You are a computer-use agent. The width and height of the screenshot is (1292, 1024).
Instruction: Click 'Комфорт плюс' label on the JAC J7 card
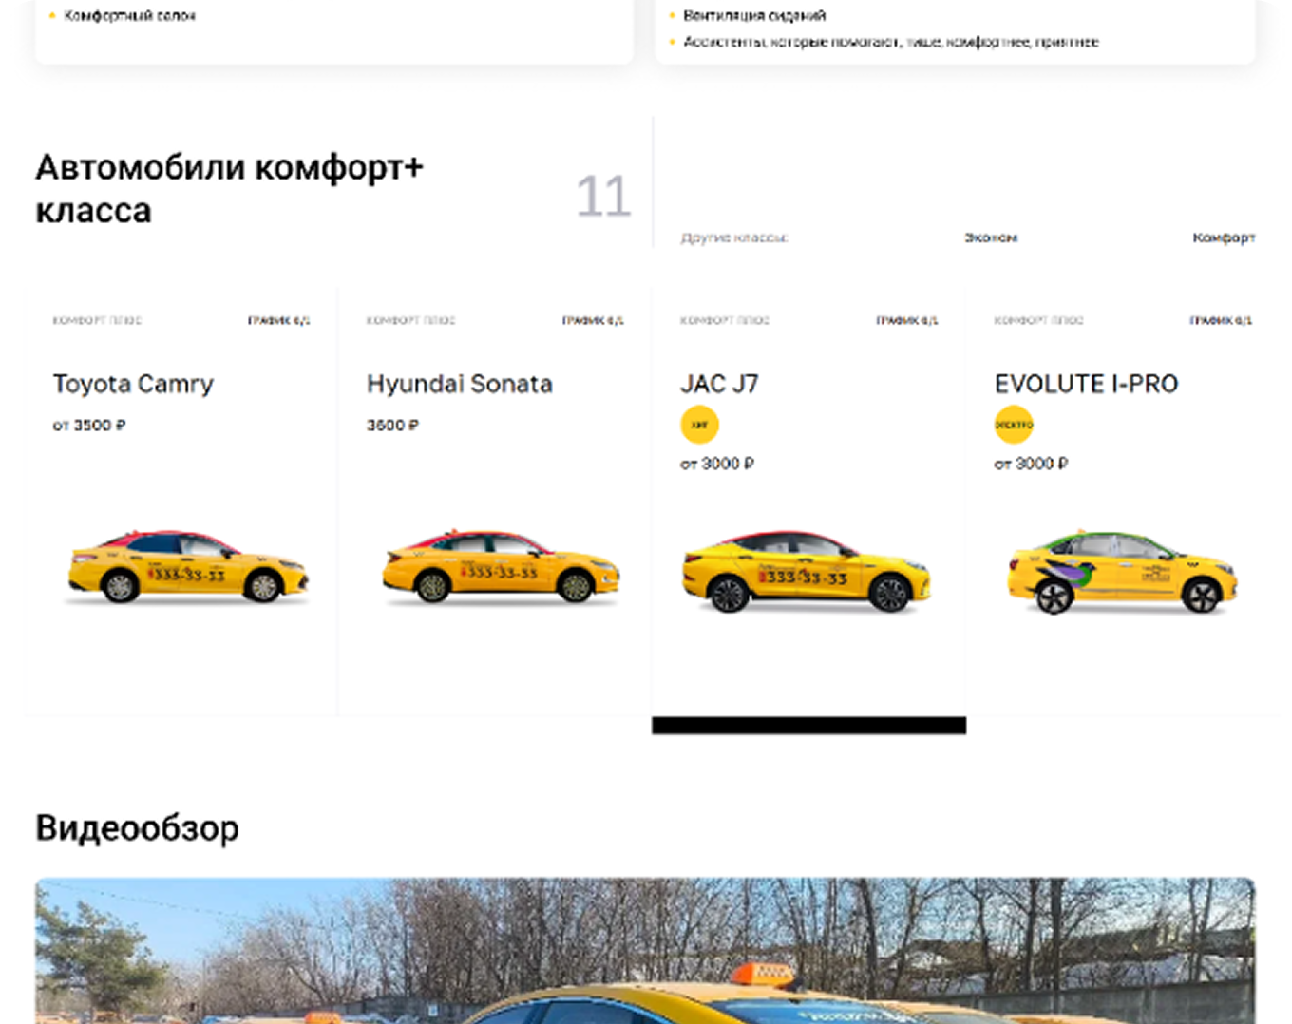[x=725, y=321]
